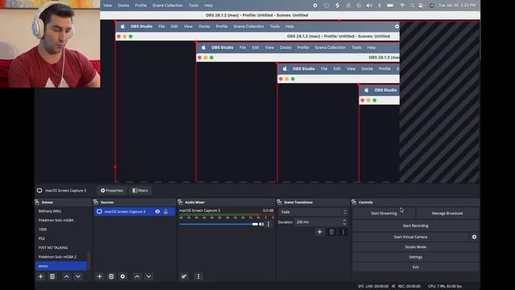This screenshot has width=515, height=290.
Task: Adjust macOS Screen Capture 3 volume slider
Action: (x=218, y=224)
